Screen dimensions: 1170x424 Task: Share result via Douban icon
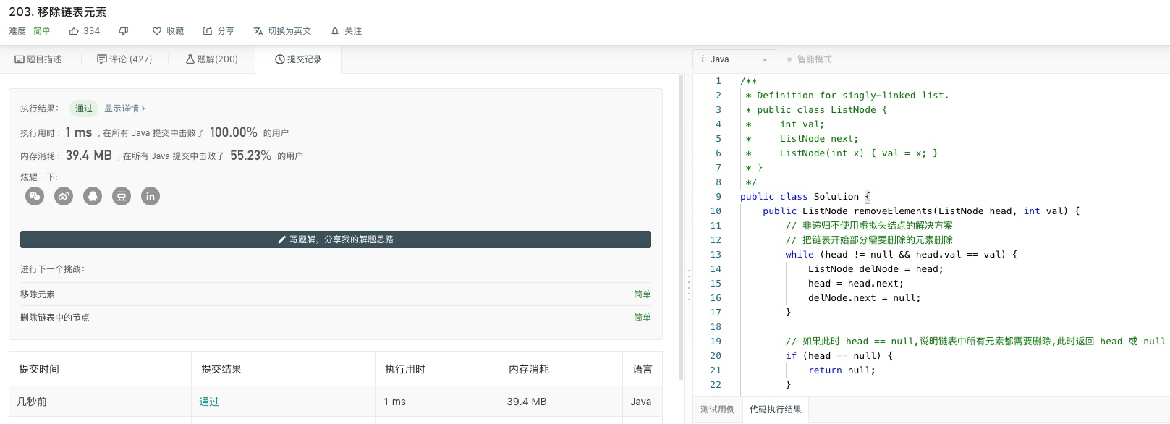point(122,196)
